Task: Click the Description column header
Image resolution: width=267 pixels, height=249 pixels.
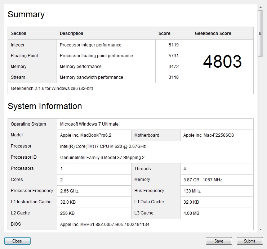Action: (x=71, y=33)
